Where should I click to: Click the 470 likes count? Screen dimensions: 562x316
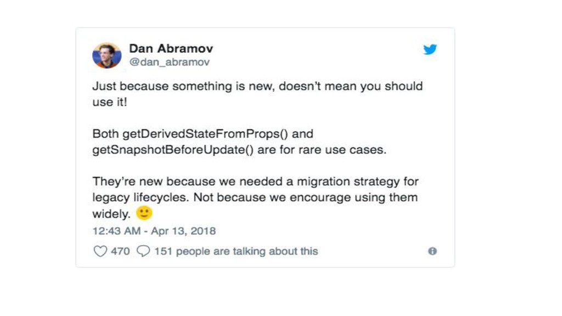click(120, 251)
